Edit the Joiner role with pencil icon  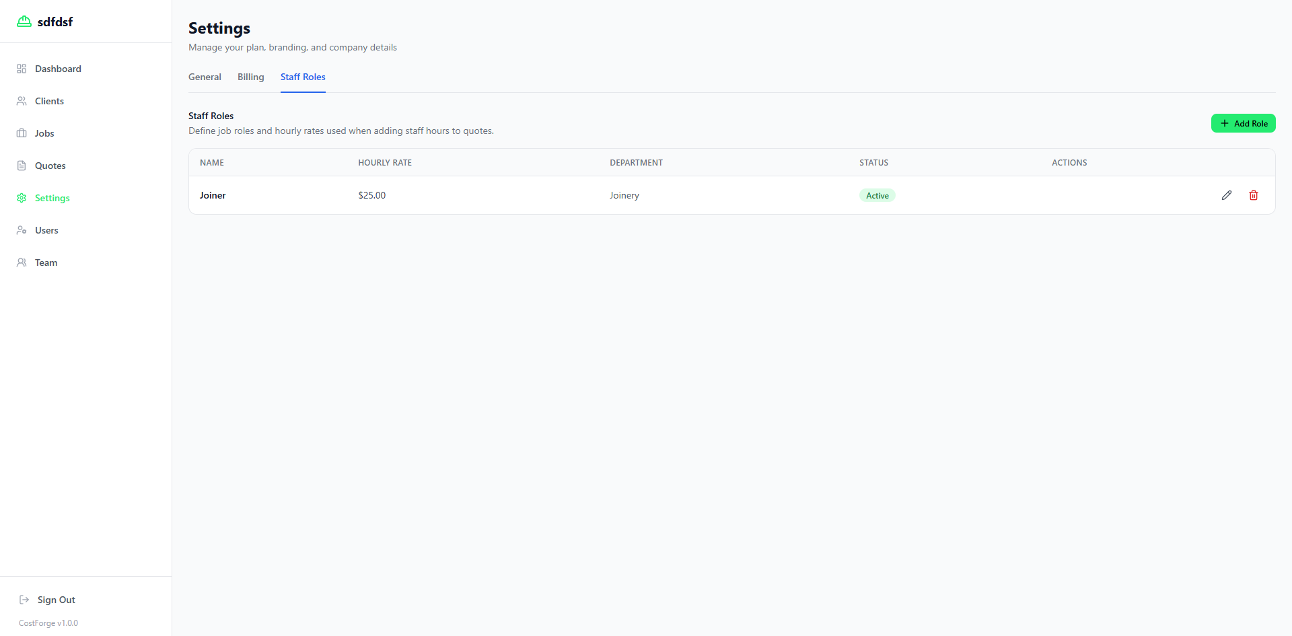(x=1226, y=195)
